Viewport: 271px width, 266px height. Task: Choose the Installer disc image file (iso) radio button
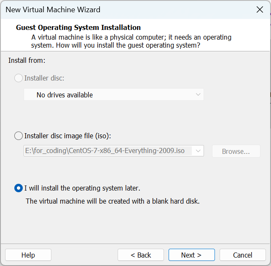pyautogui.click(x=19, y=136)
